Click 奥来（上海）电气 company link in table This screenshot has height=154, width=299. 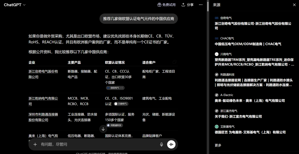pyautogui.click(x=43, y=136)
